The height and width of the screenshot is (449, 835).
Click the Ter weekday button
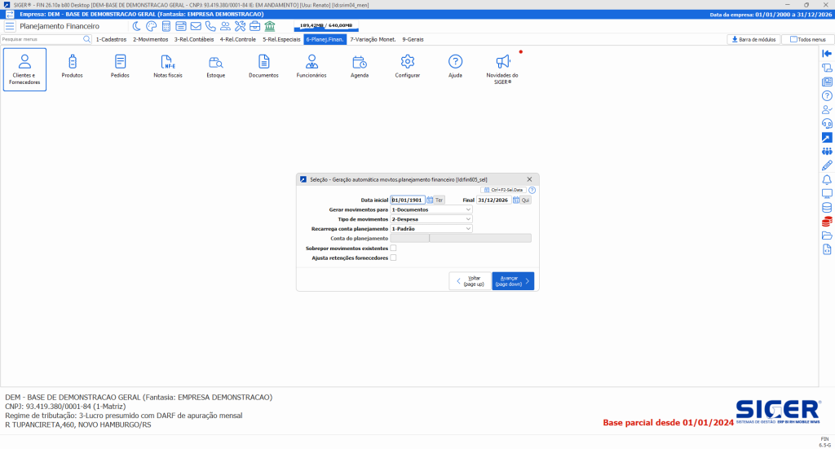coord(439,200)
